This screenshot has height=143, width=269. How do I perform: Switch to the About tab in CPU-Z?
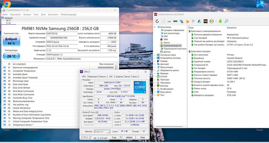coord(135,76)
